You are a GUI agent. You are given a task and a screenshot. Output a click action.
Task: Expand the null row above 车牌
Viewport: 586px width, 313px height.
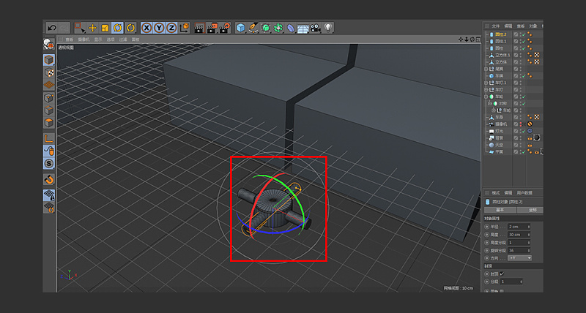[x=486, y=69]
